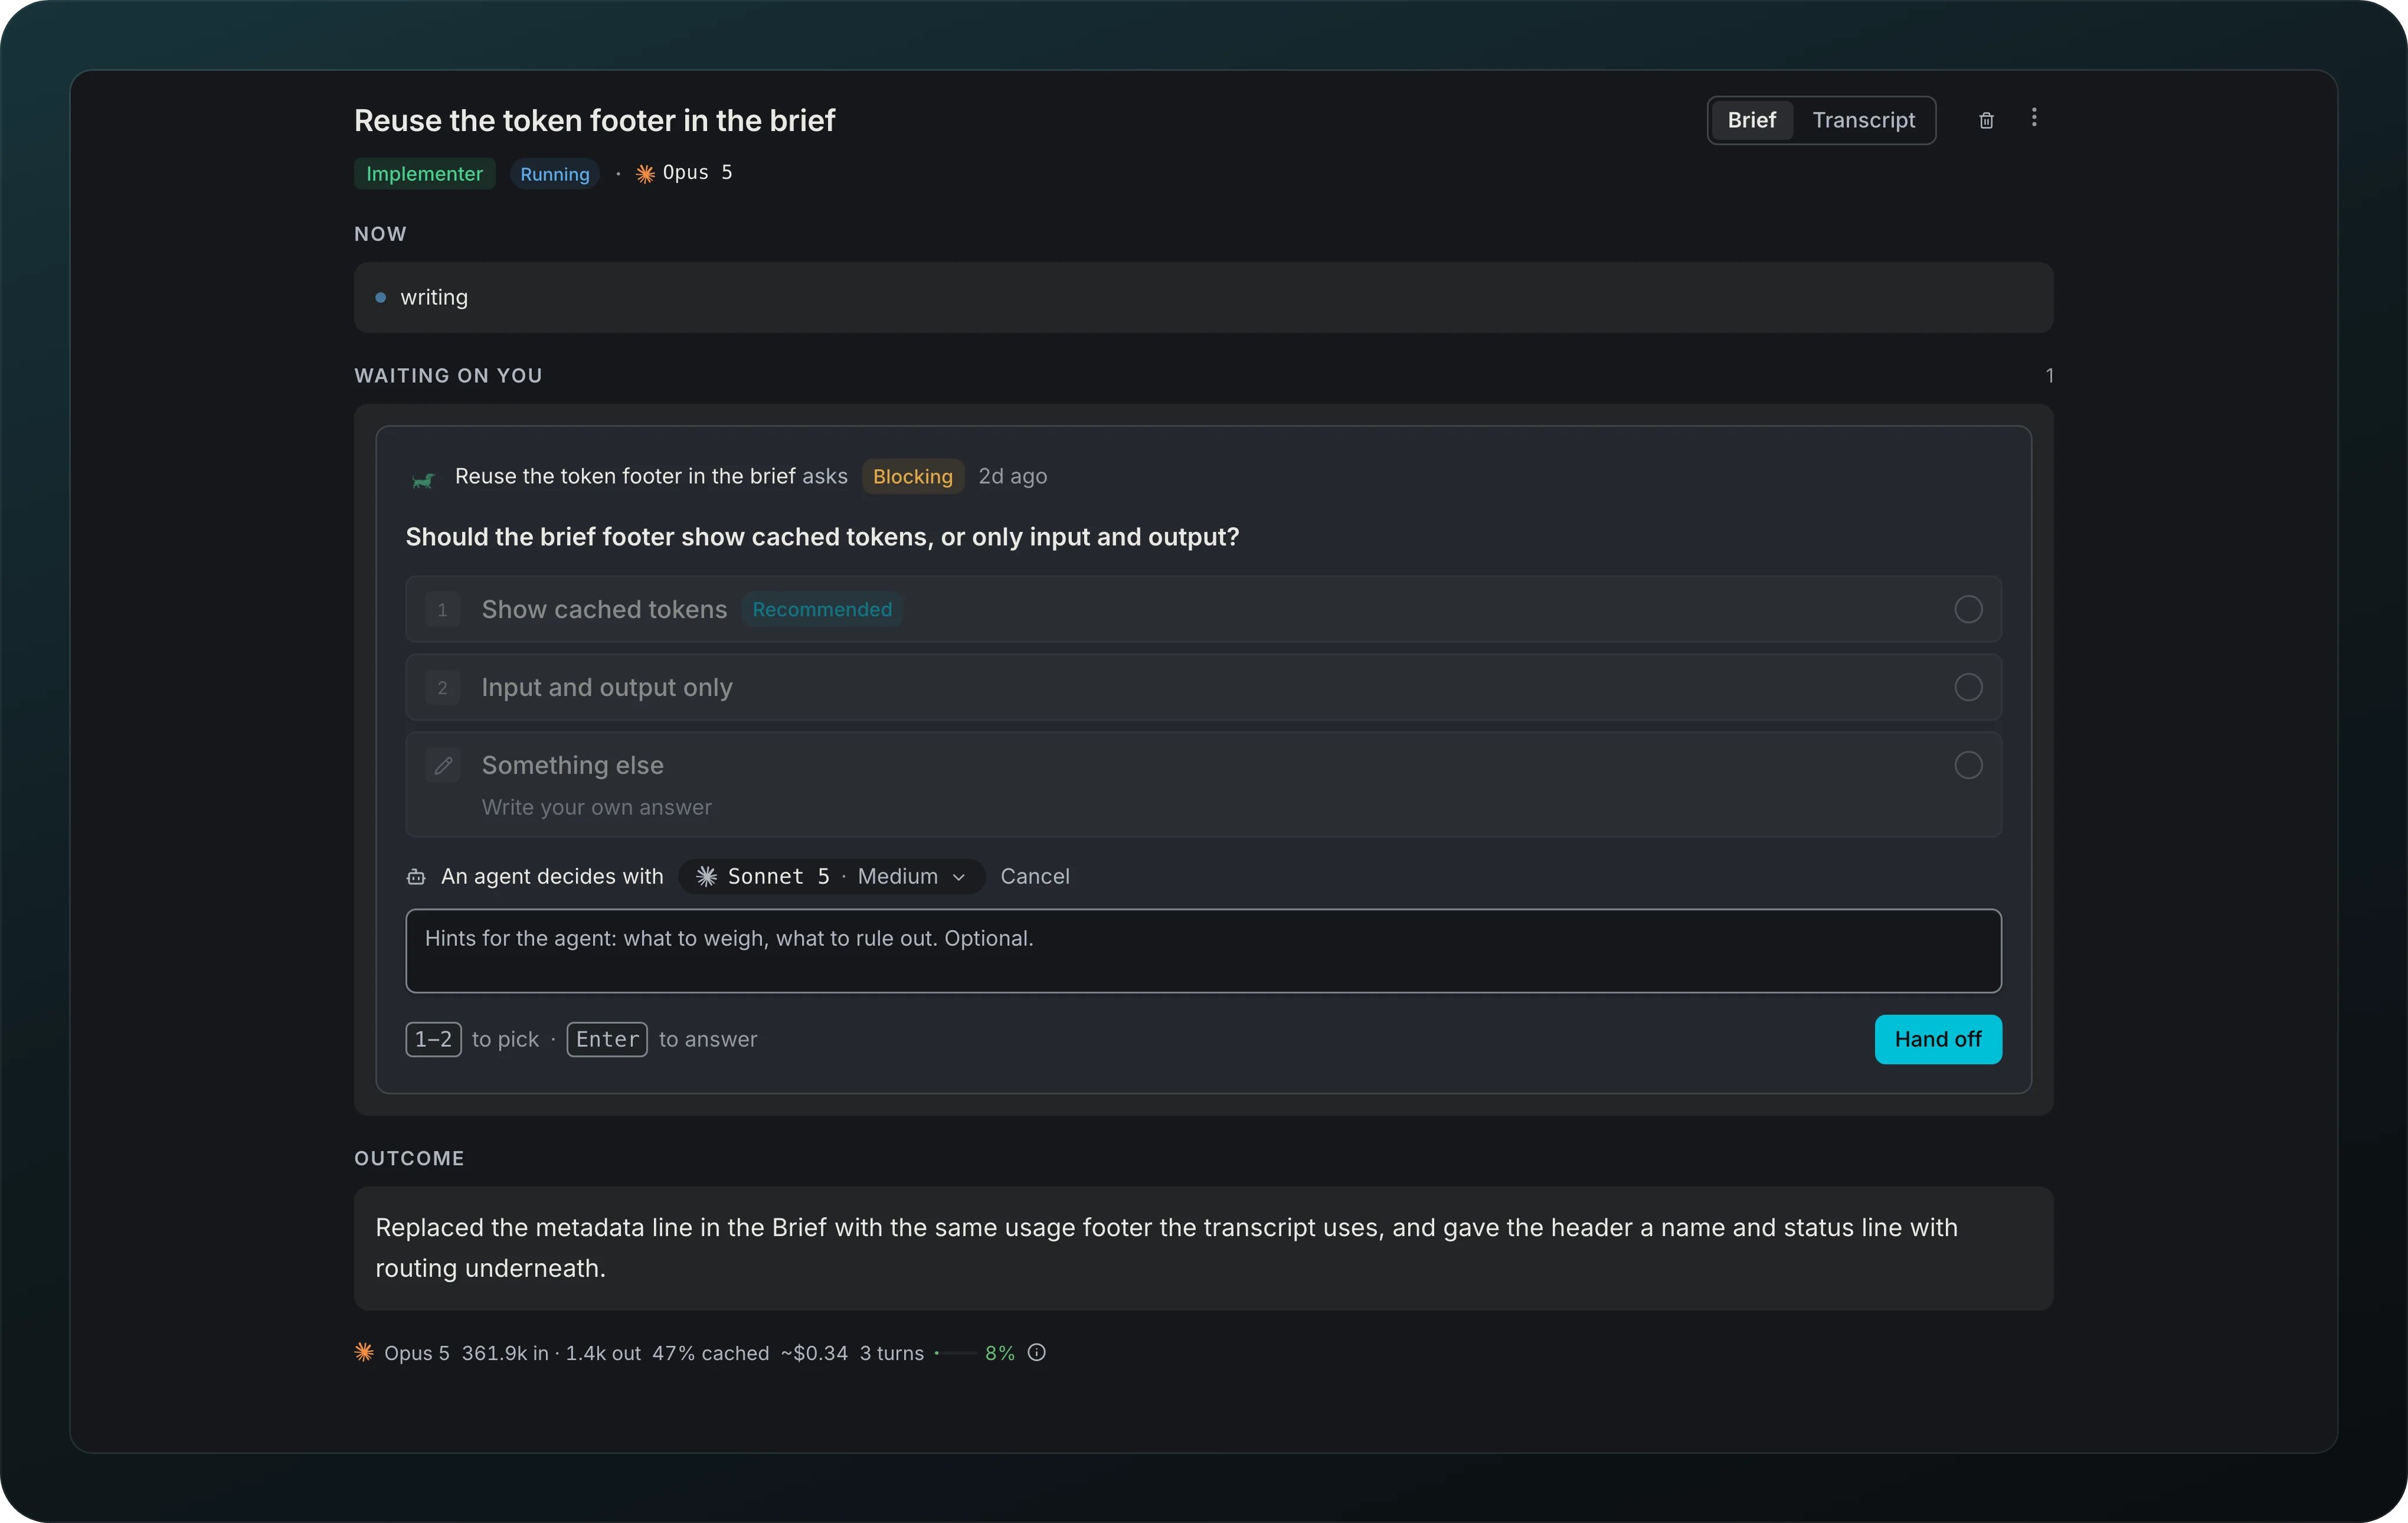Click the Hand off button
This screenshot has width=2408, height=1523.
point(1937,1039)
